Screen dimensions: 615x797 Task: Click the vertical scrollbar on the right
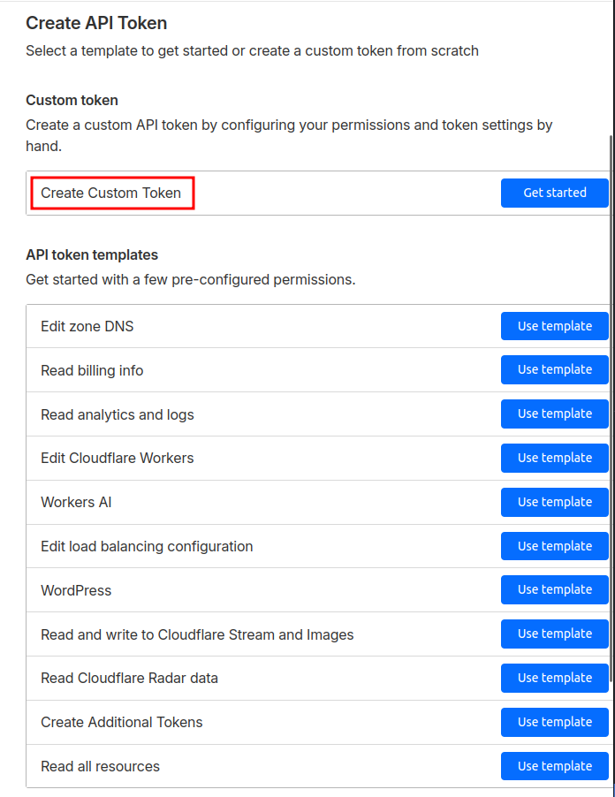pyautogui.click(x=611, y=398)
